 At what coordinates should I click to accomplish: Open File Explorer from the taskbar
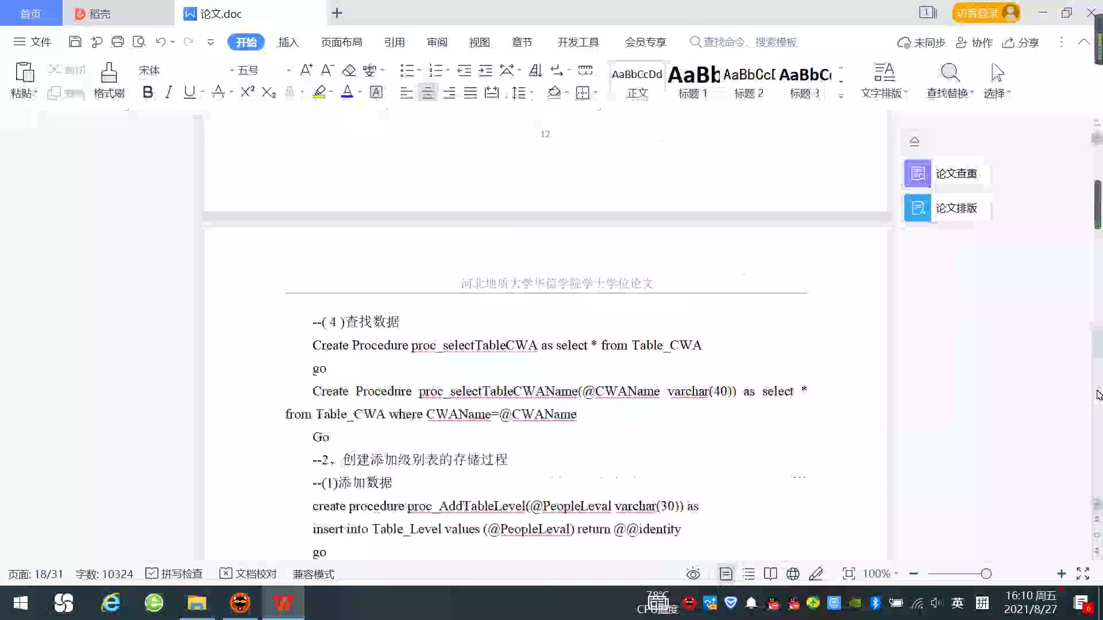click(x=196, y=603)
